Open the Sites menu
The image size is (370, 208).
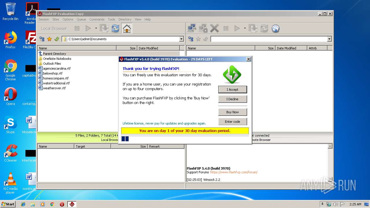pos(56,19)
